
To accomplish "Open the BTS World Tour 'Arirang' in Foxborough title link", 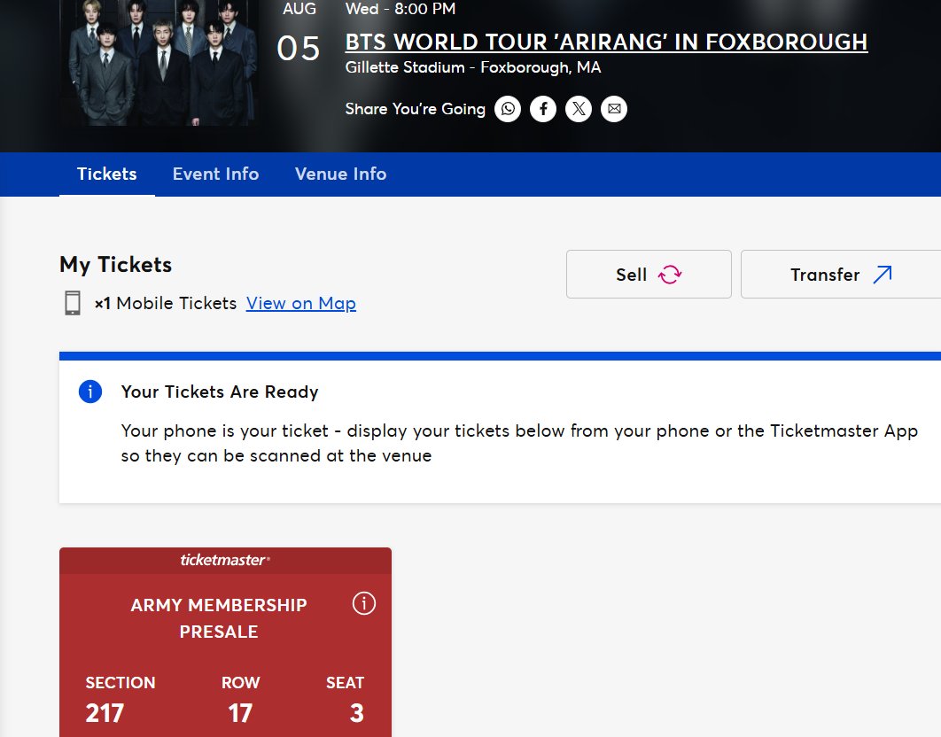I will [x=606, y=42].
